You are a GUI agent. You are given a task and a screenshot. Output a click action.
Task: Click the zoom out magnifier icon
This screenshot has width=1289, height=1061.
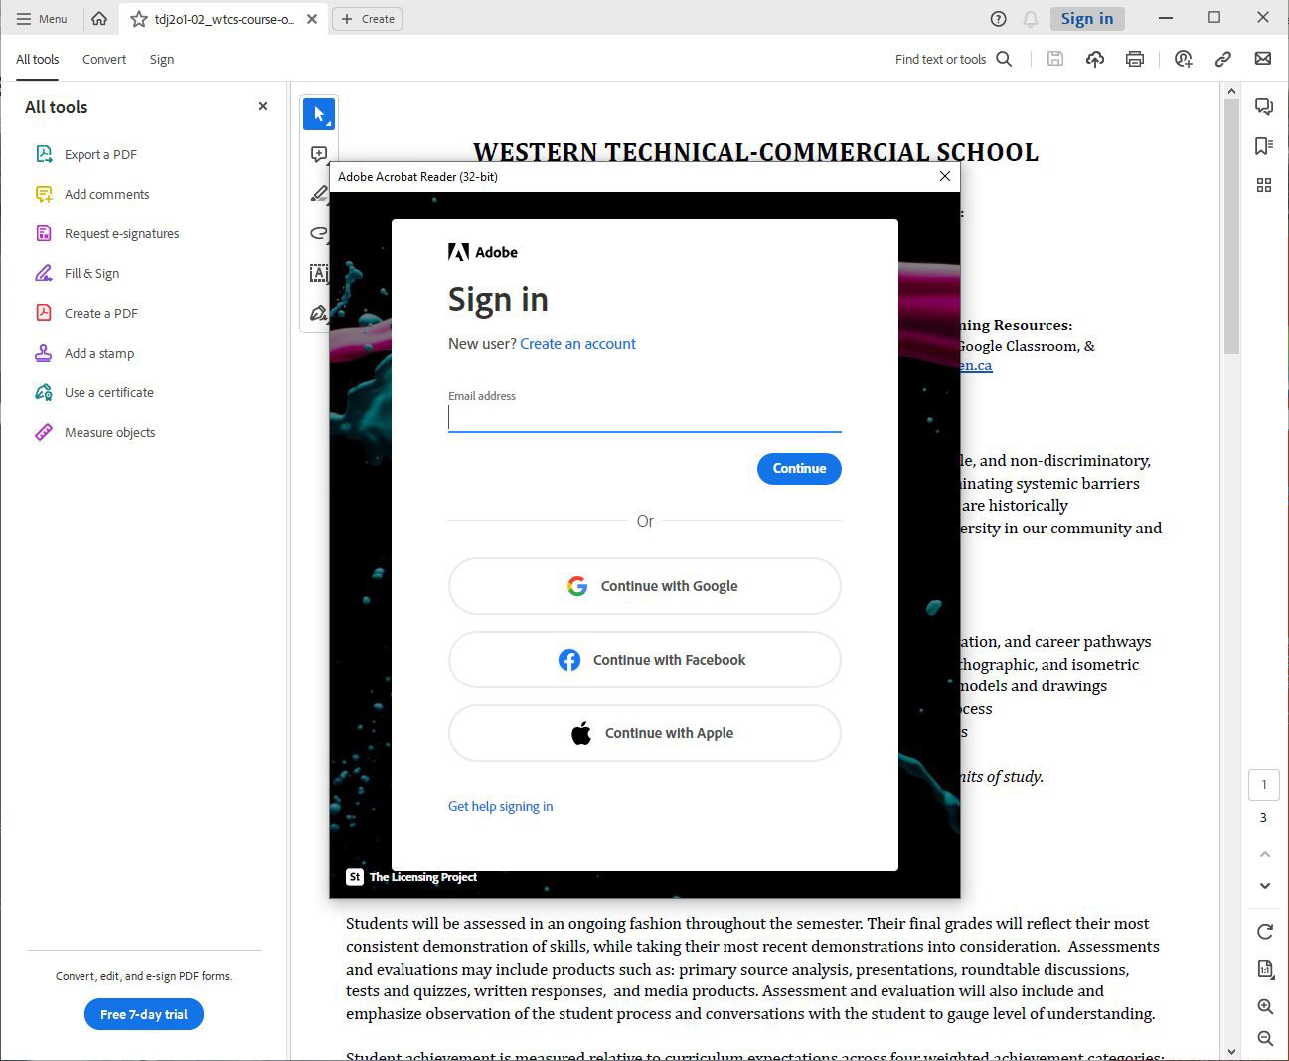click(1264, 1038)
